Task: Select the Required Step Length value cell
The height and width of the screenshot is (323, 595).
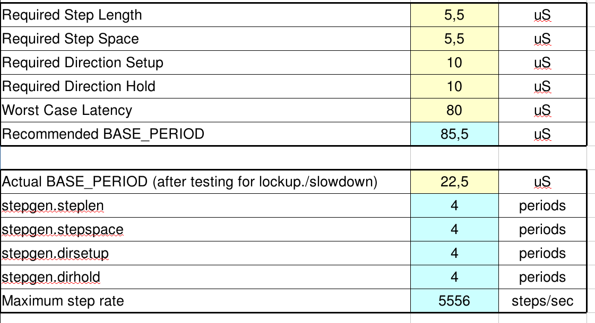Action: click(454, 15)
